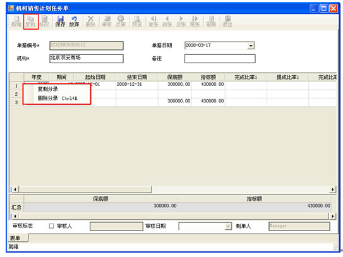Screen dimensions: 343x257
Task: Click the 预览 preview toolbar icon
Action: [137, 21]
